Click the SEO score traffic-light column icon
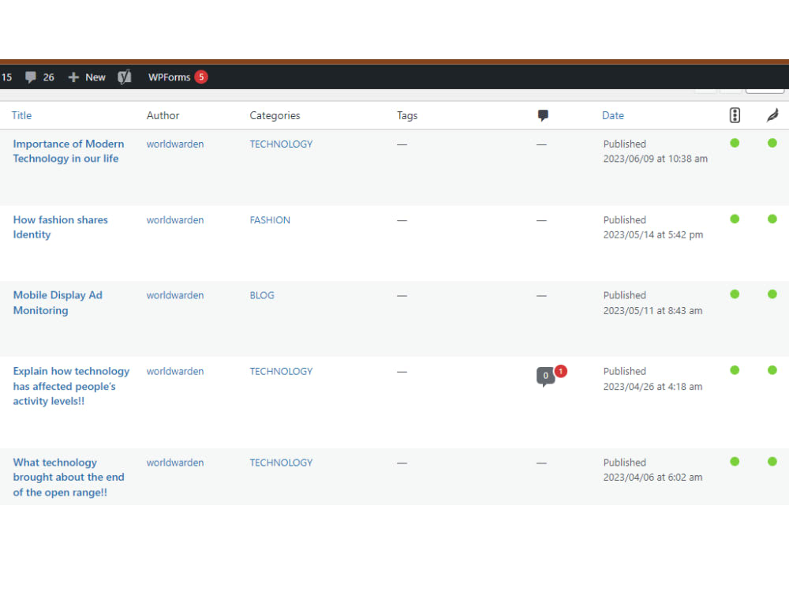789x592 pixels. click(735, 115)
